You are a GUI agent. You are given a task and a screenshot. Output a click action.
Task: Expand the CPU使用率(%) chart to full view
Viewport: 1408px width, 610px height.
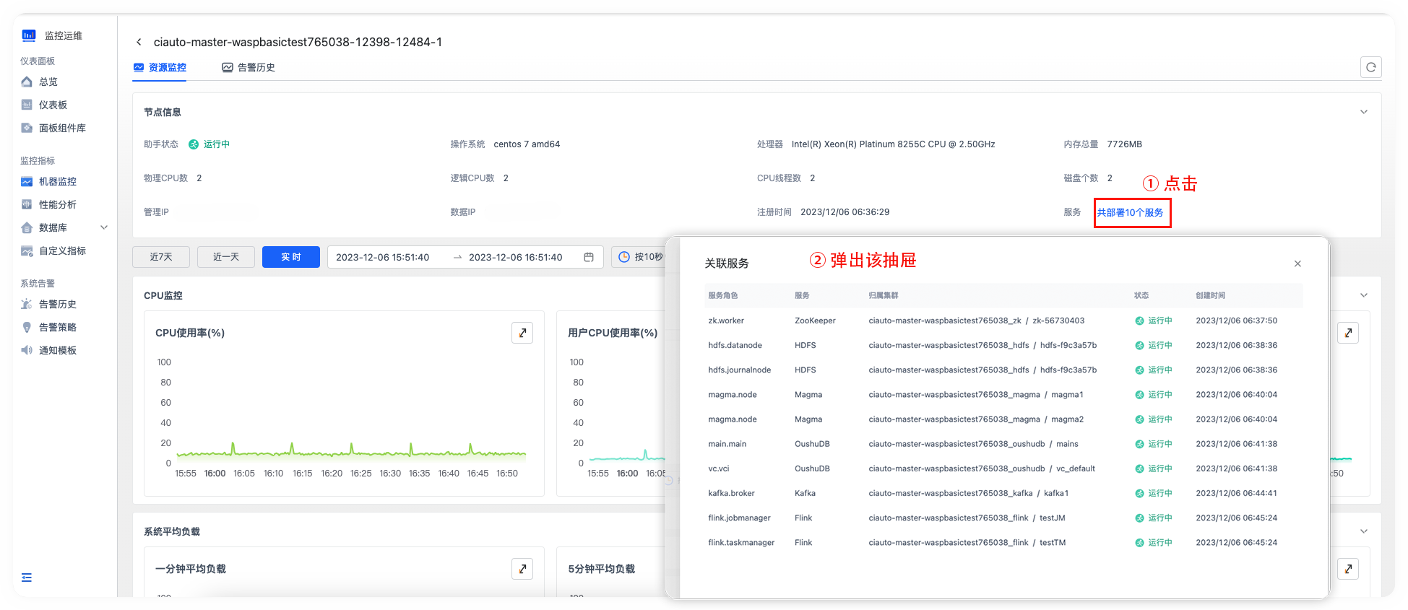(x=522, y=333)
